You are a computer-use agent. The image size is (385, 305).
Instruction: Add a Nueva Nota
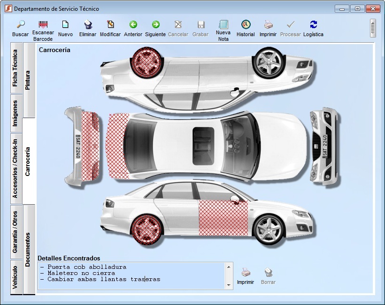click(x=223, y=25)
